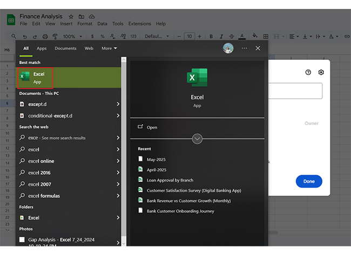This screenshot has height=255, width=351.
Task: Format as percent icon
Action: [x=102, y=37]
